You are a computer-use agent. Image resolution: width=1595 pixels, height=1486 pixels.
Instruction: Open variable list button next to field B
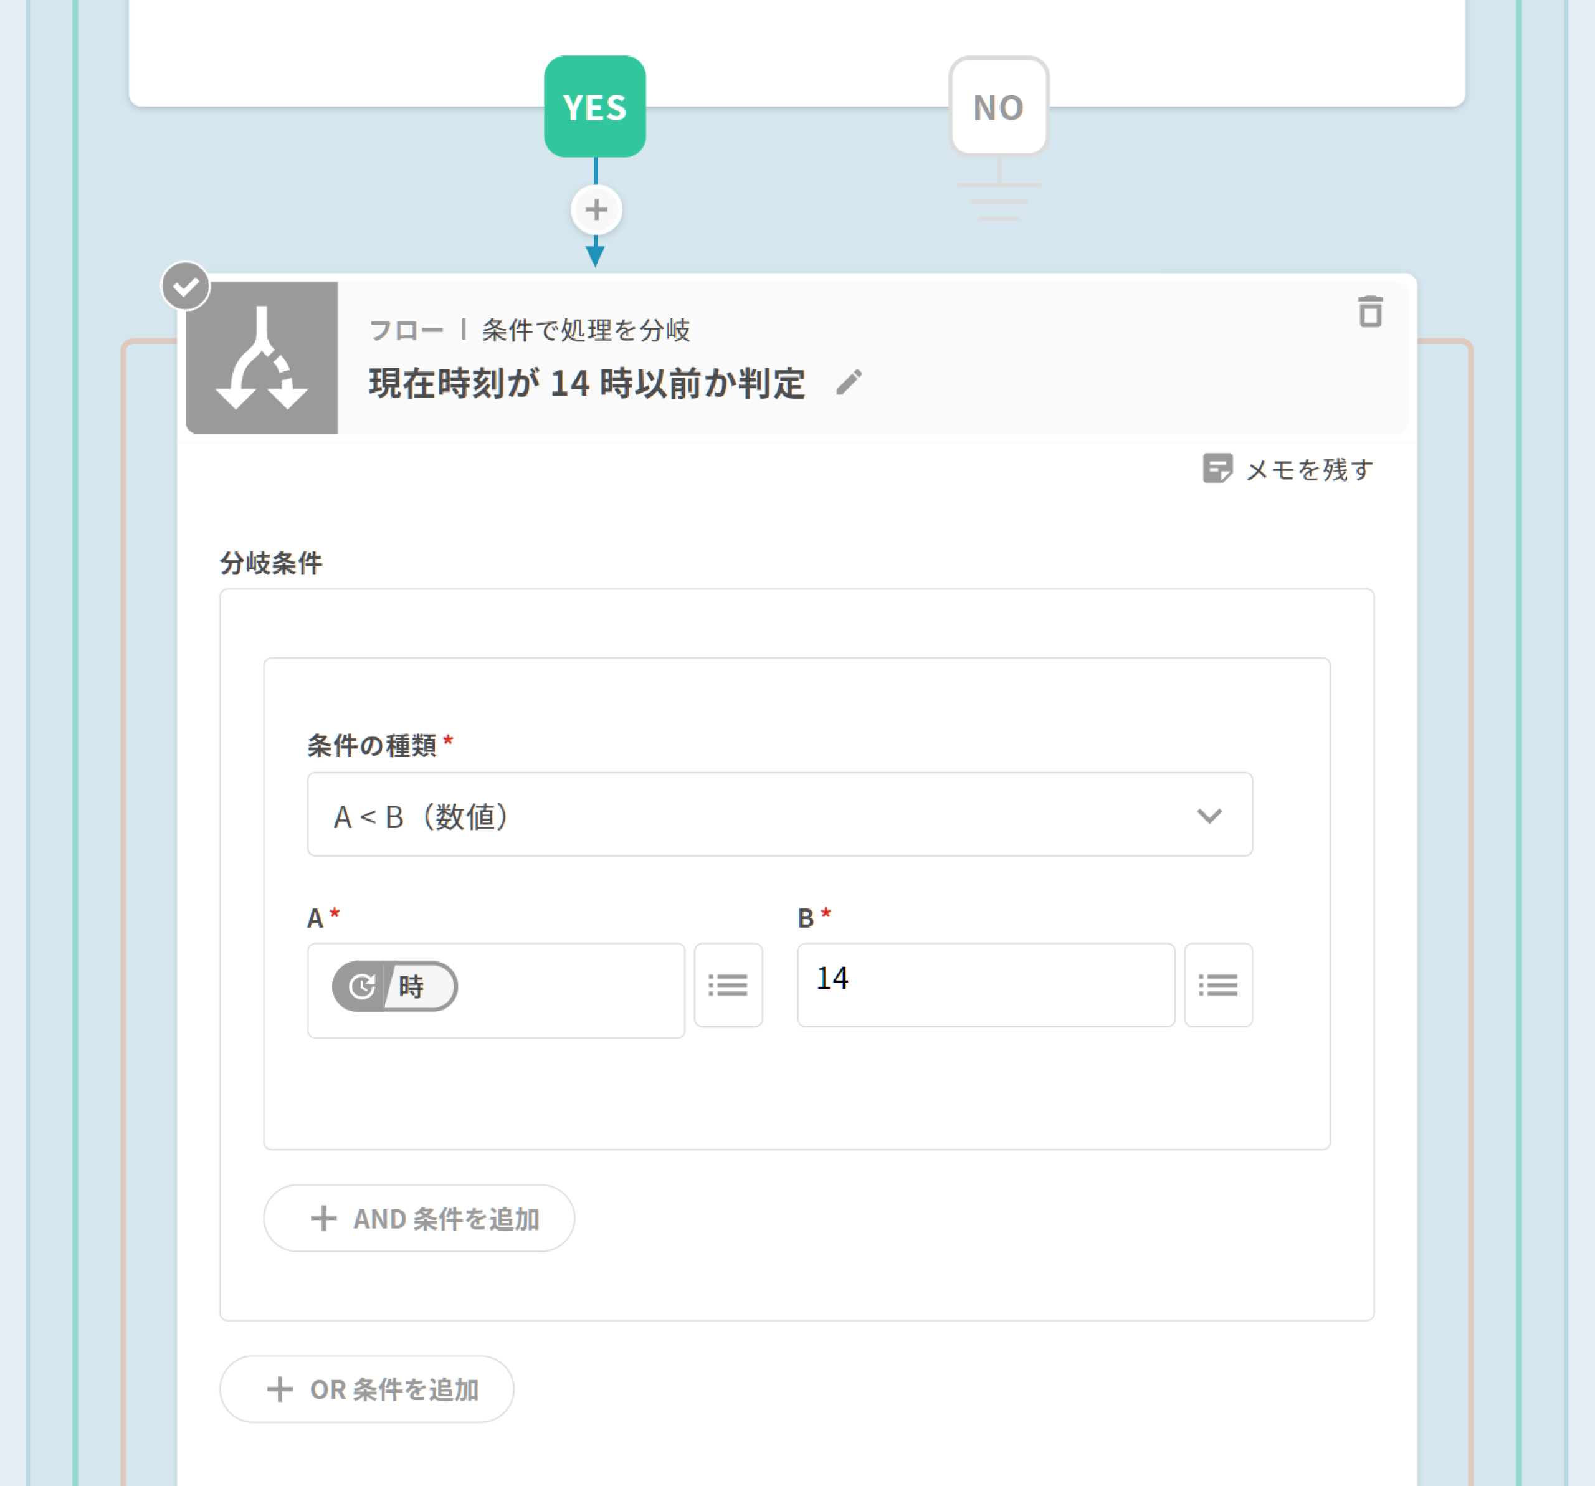click(1217, 984)
